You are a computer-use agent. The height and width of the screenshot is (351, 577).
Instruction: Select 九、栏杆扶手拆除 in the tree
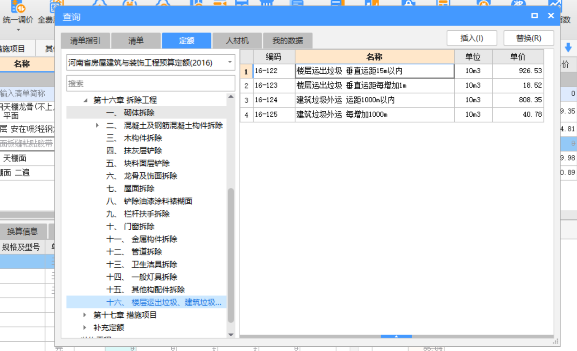pos(138,214)
